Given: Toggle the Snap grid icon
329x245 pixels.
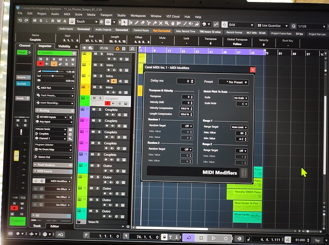Looking at the screenshot, I should [224, 25].
